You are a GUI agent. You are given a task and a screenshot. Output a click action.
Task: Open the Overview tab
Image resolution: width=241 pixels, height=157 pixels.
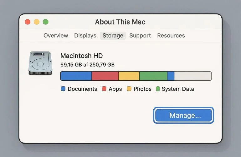(x=56, y=35)
